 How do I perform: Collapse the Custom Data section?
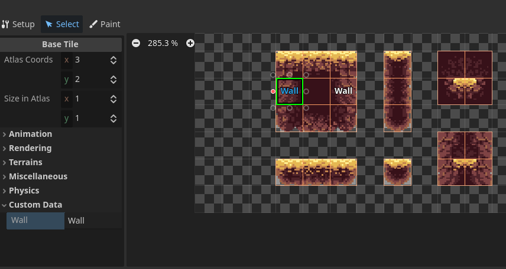click(35, 205)
